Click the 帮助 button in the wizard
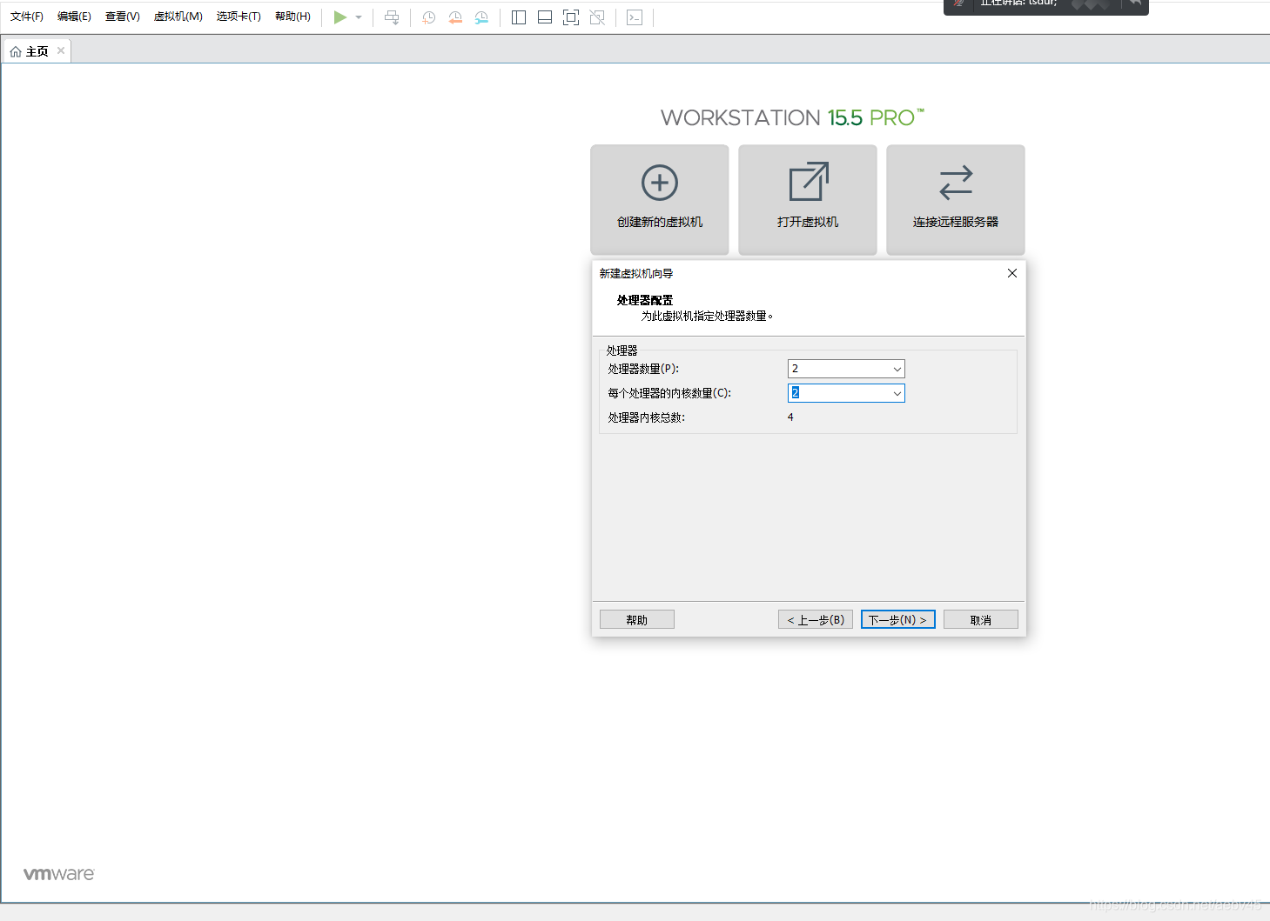The height and width of the screenshot is (921, 1270). coord(637,619)
